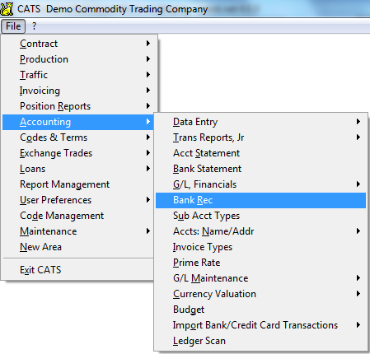370x354 pixels.
Task: Click the arrow beside Maintenance
Action: (x=148, y=231)
